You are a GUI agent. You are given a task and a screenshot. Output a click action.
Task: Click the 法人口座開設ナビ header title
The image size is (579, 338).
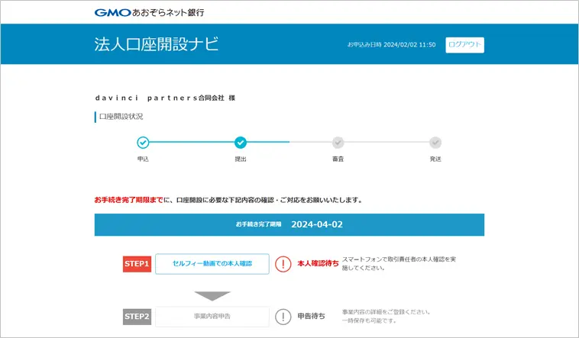click(x=156, y=44)
